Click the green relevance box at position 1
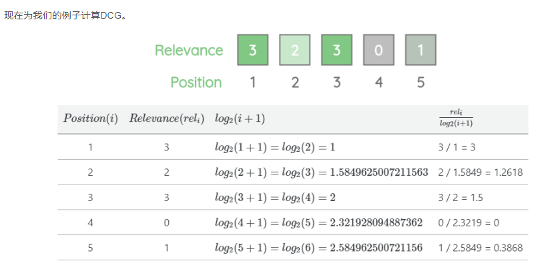 point(252,50)
